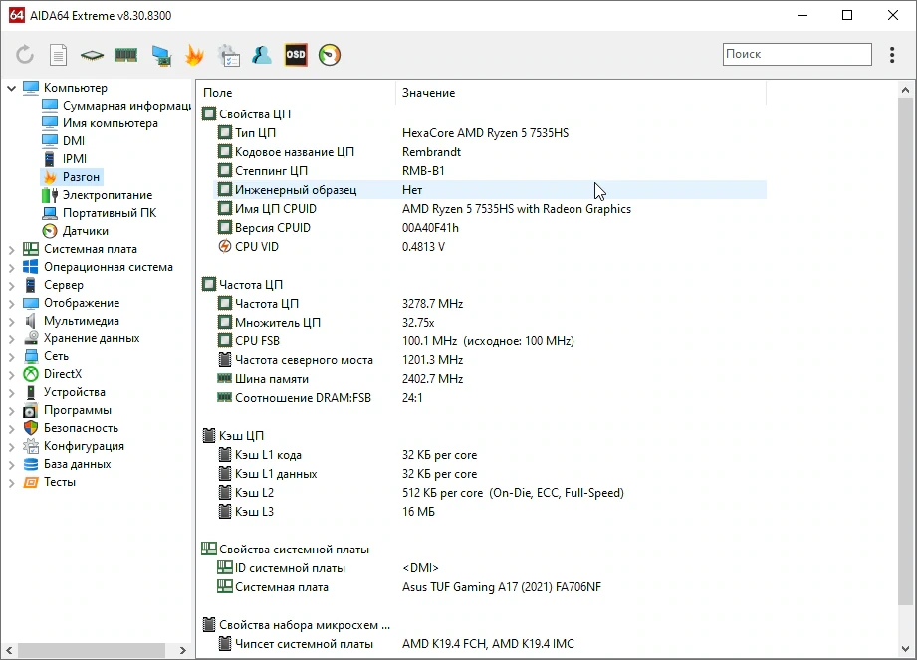Open Суммарная информация tree entry
This screenshot has width=917, height=660.
126,106
